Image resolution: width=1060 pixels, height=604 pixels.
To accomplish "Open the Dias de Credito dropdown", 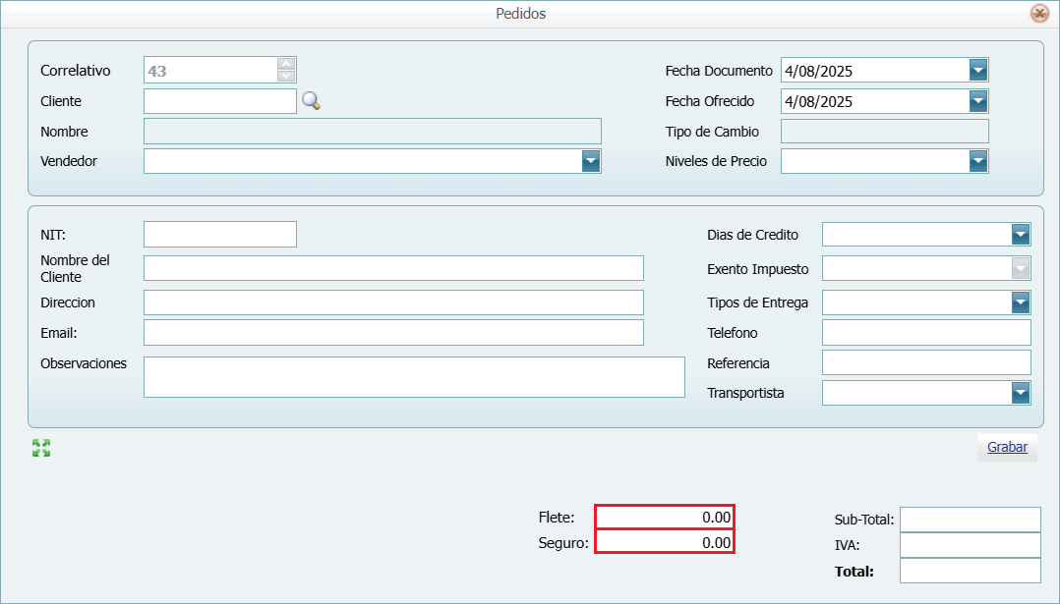I will [1020, 235].
